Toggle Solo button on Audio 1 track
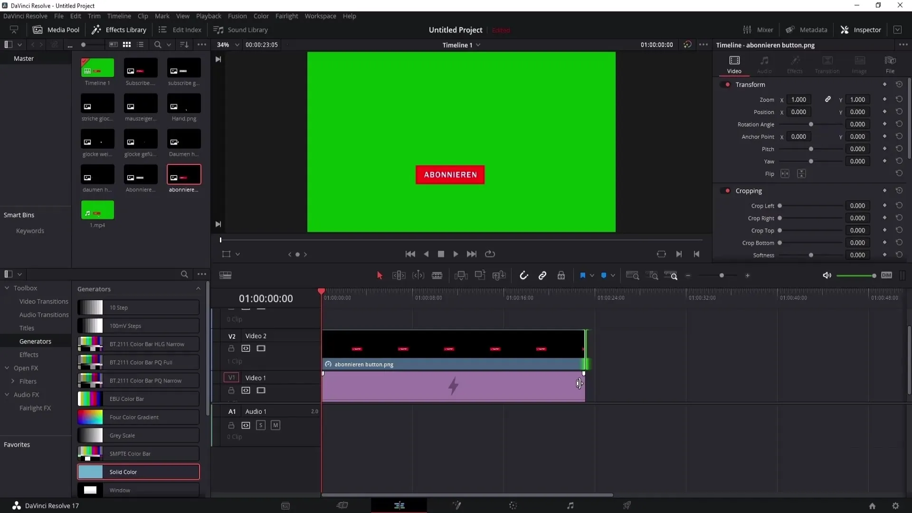The image size is (912, 513). pyautogui.click(x=261, y=425)
